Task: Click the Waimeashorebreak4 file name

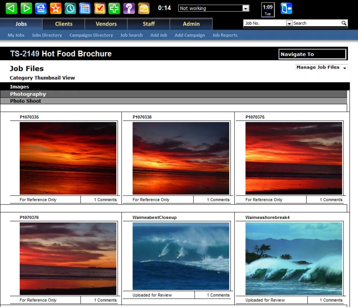Action: click(267, 217)
